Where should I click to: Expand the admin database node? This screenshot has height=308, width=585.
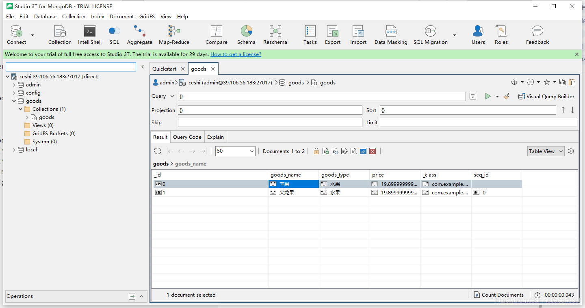pos(14,85)
